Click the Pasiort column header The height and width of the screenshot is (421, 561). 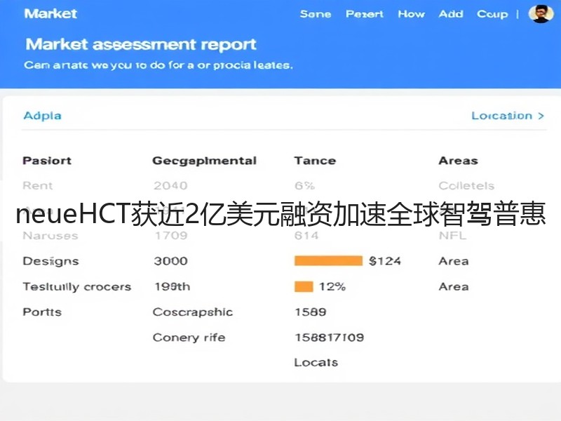[x=47, y=161]
